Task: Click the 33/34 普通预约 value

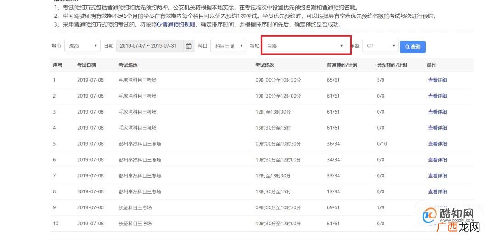Action: coord(333,176)
